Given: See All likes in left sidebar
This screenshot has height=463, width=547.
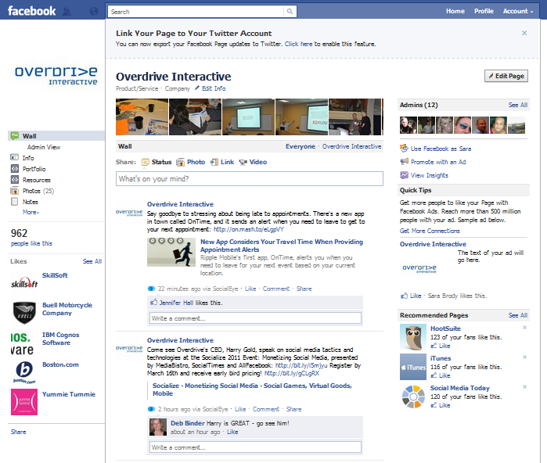Looking at the screenshot, I should coord(92,261).
